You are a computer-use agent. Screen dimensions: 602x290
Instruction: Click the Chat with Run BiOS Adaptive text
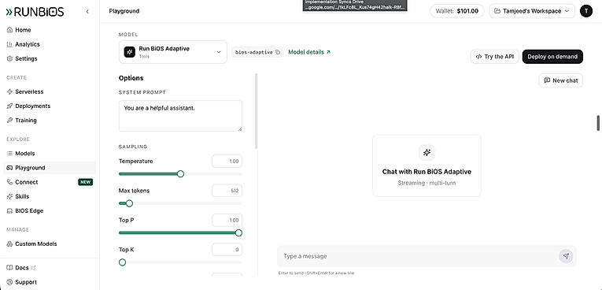pos(427,172)
